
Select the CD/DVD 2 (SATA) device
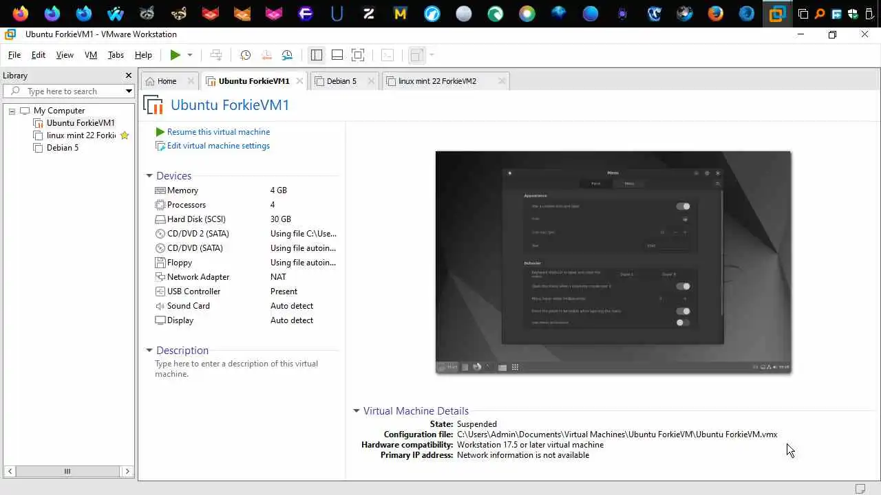[x=245, y=234]
